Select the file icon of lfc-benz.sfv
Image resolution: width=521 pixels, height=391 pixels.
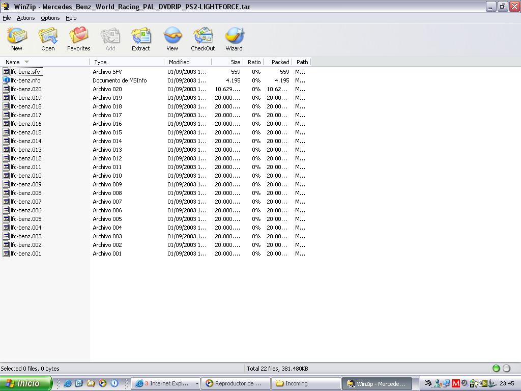click(x=6, y=71)
